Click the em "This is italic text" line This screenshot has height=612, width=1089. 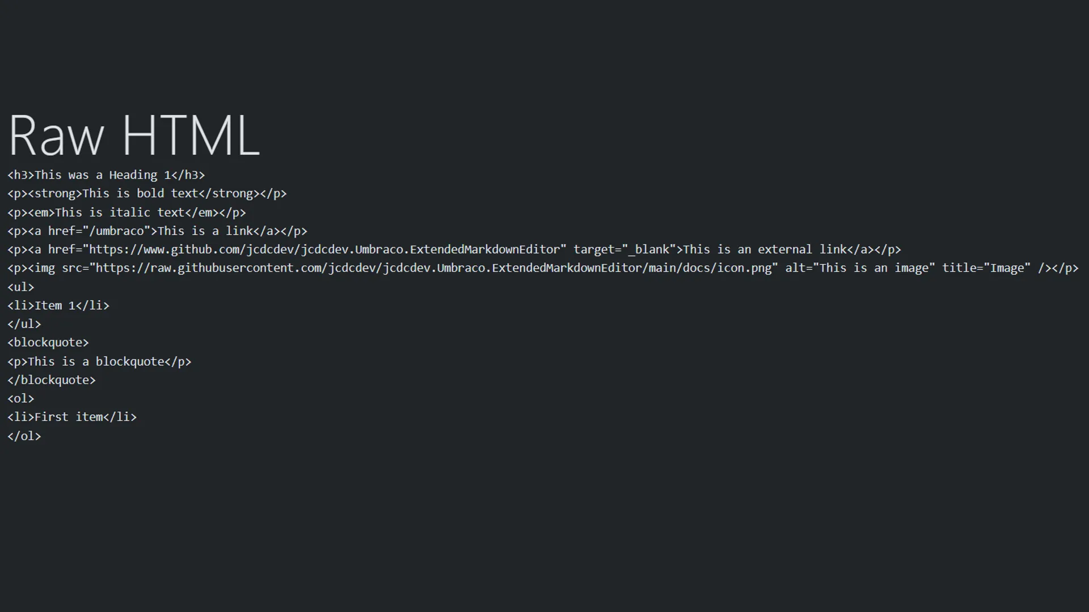pyautogui.click(x=126, y=213)
